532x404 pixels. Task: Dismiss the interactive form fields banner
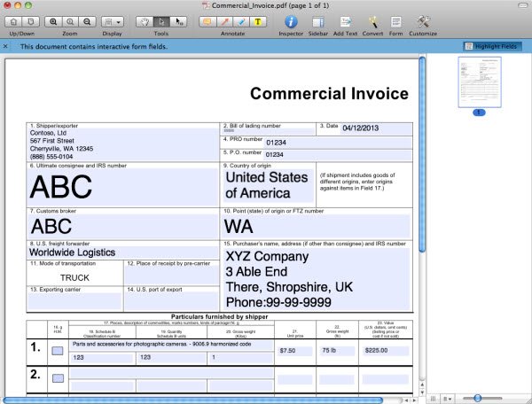pyautogui.click(x=5, y=46)
